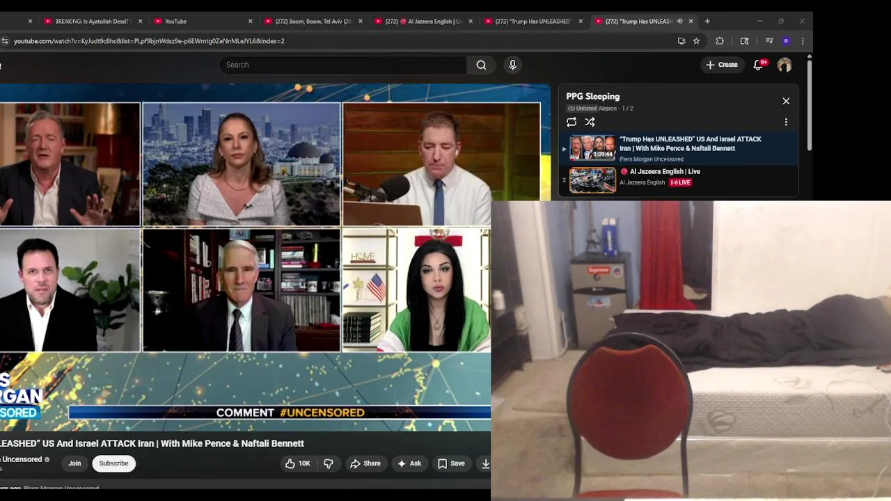
Task: Select the Trump Has UNLEASHED playlist thumbnail
Action: pyautogui.click(x=592, y=148)
